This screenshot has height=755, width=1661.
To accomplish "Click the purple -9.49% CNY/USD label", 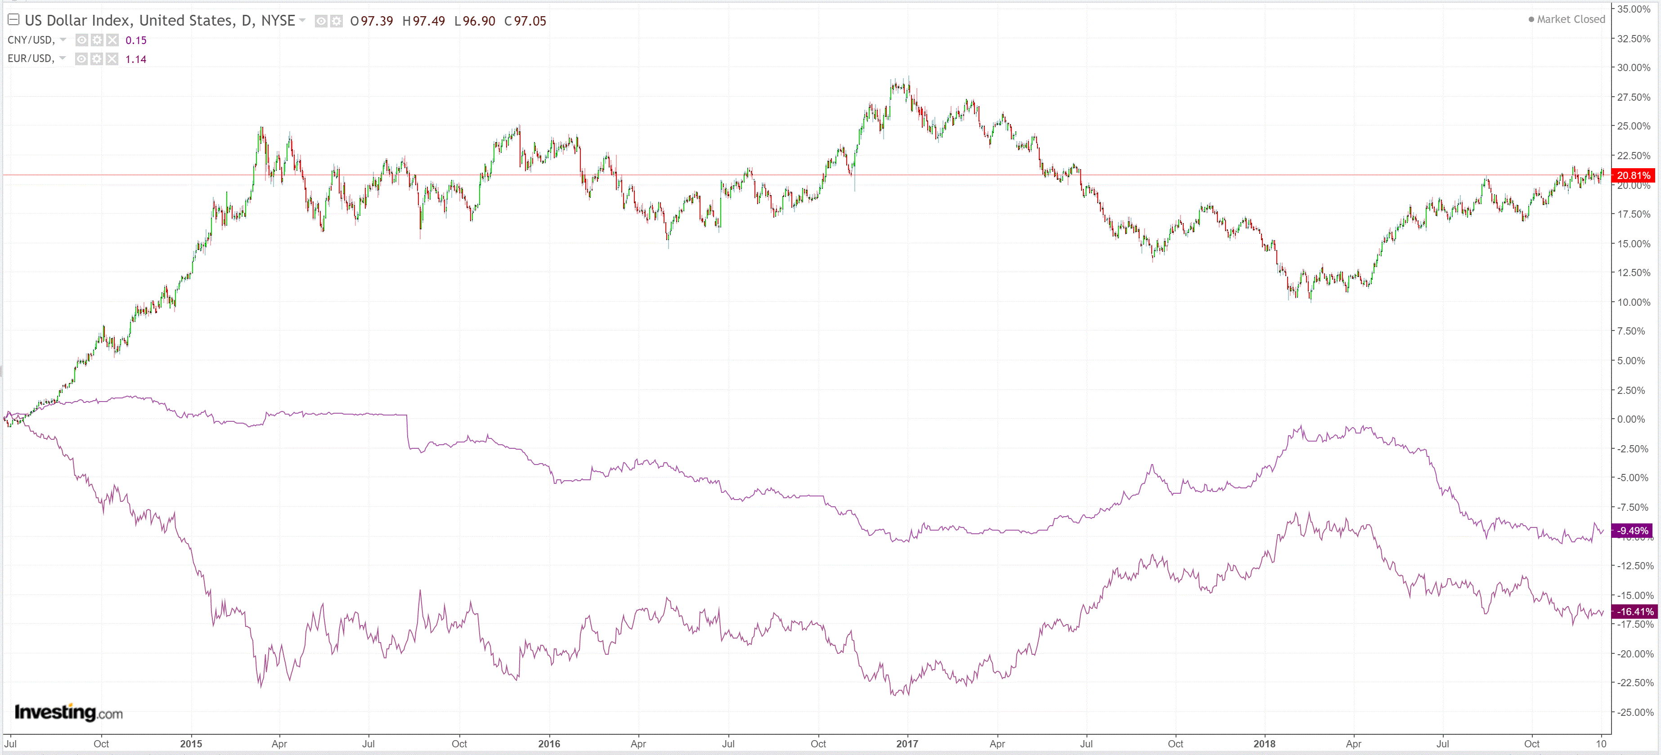I will (1633, 531).
